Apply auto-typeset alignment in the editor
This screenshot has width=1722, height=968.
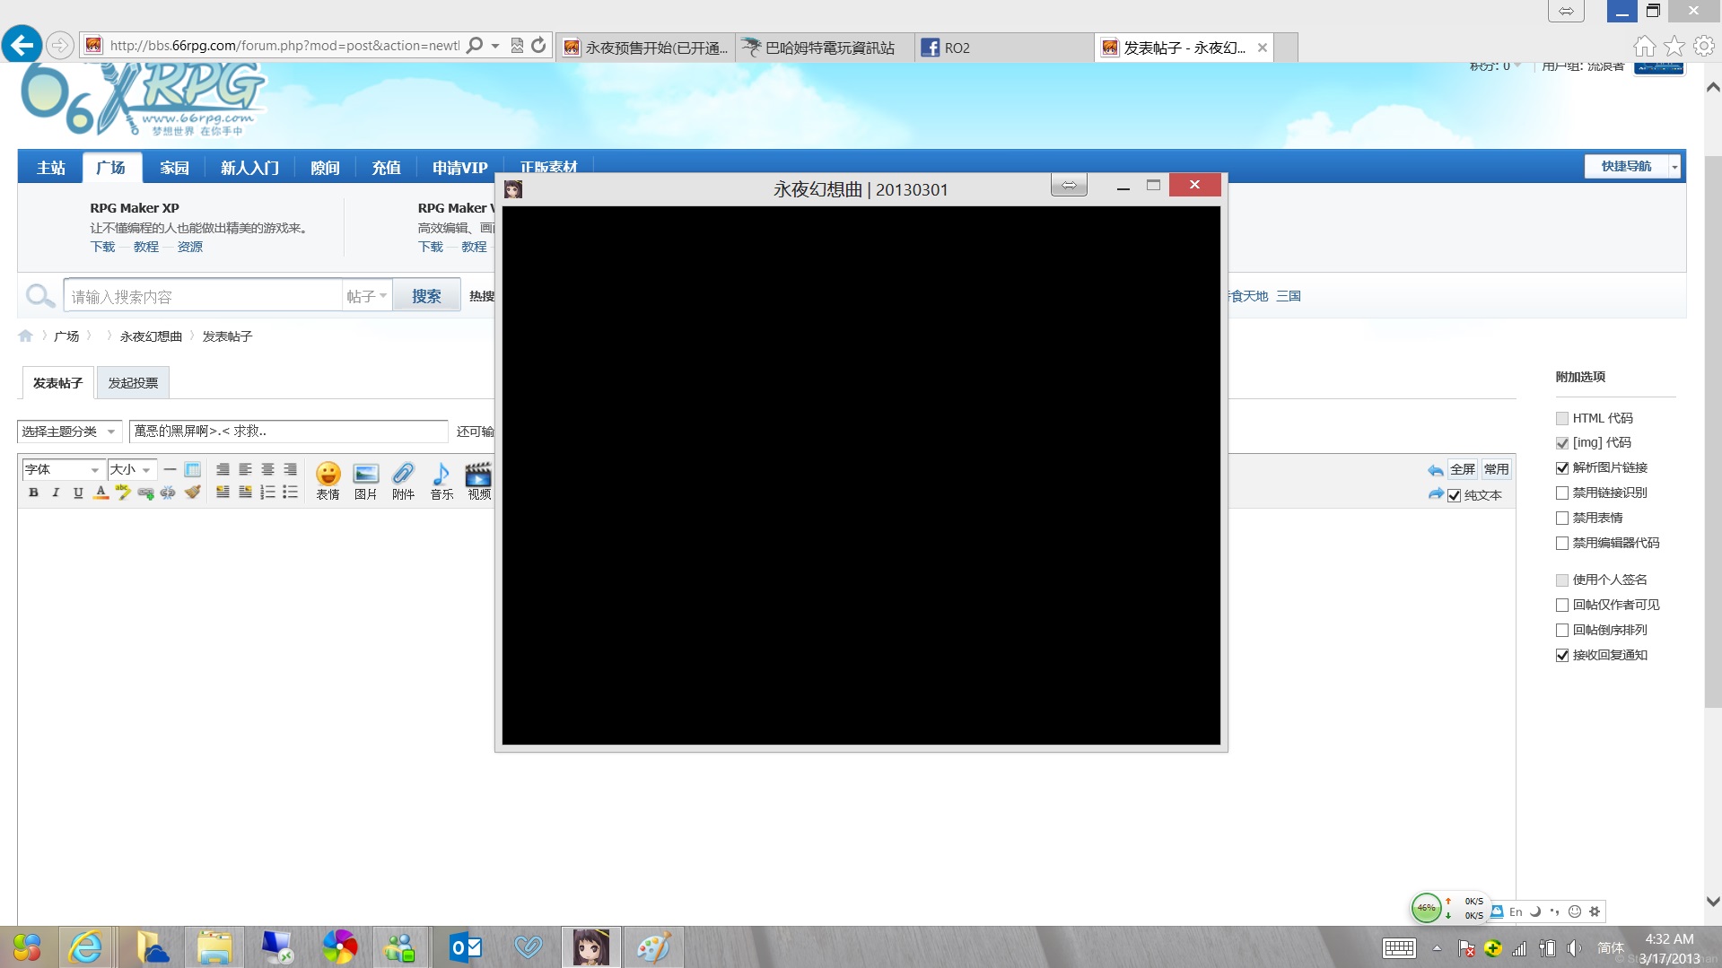[x=223, y=469]
